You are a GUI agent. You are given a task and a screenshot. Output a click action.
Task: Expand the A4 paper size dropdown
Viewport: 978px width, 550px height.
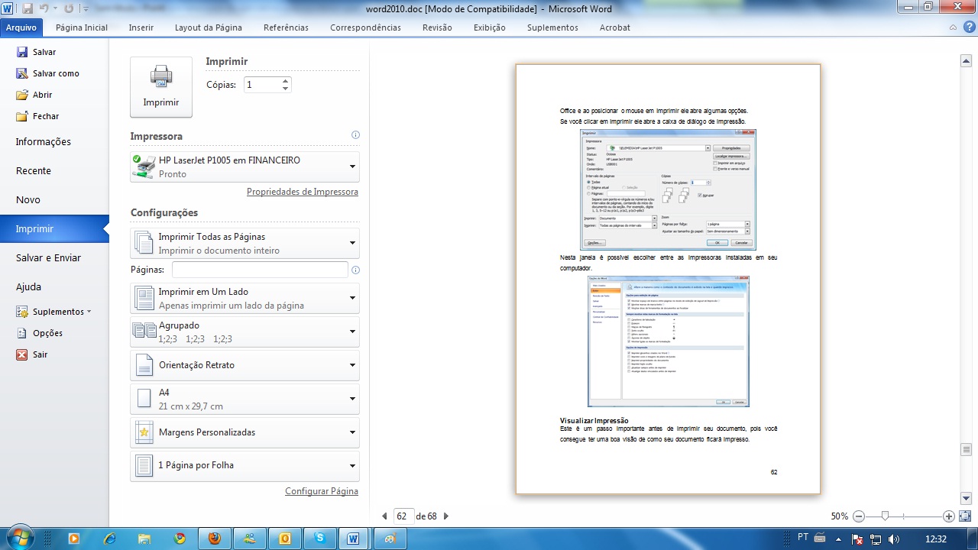pyautogui.click(x=352, y=399)
